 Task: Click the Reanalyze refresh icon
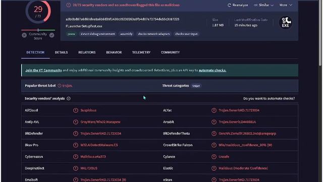(229, 5)
